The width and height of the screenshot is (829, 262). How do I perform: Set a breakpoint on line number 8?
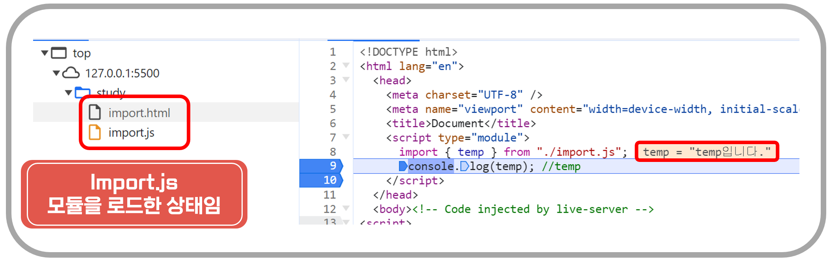[333, 152]
